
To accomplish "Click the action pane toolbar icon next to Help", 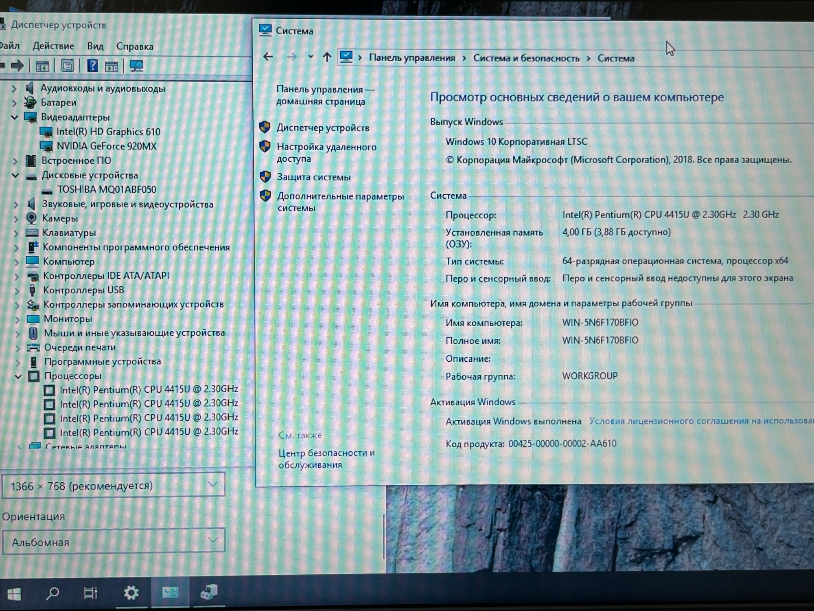I will tap(112, 66).
